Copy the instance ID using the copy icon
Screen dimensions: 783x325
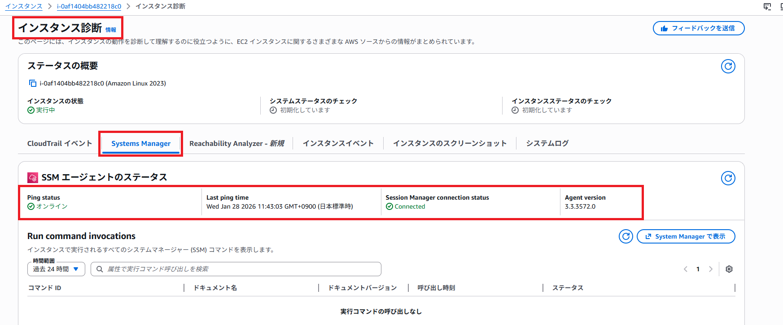coord(32,83)
